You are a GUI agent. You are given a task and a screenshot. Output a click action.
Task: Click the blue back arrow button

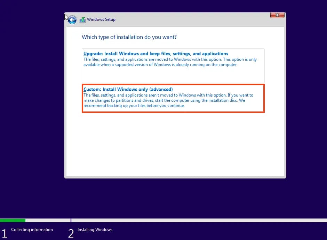click(x=72, y=20)
